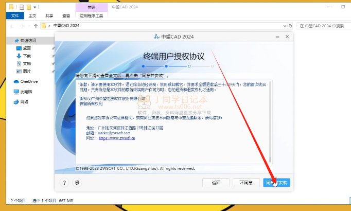Select the 管理 contextual tab
351x211 pixels.
pyautogui.click(x=91, y=7)
